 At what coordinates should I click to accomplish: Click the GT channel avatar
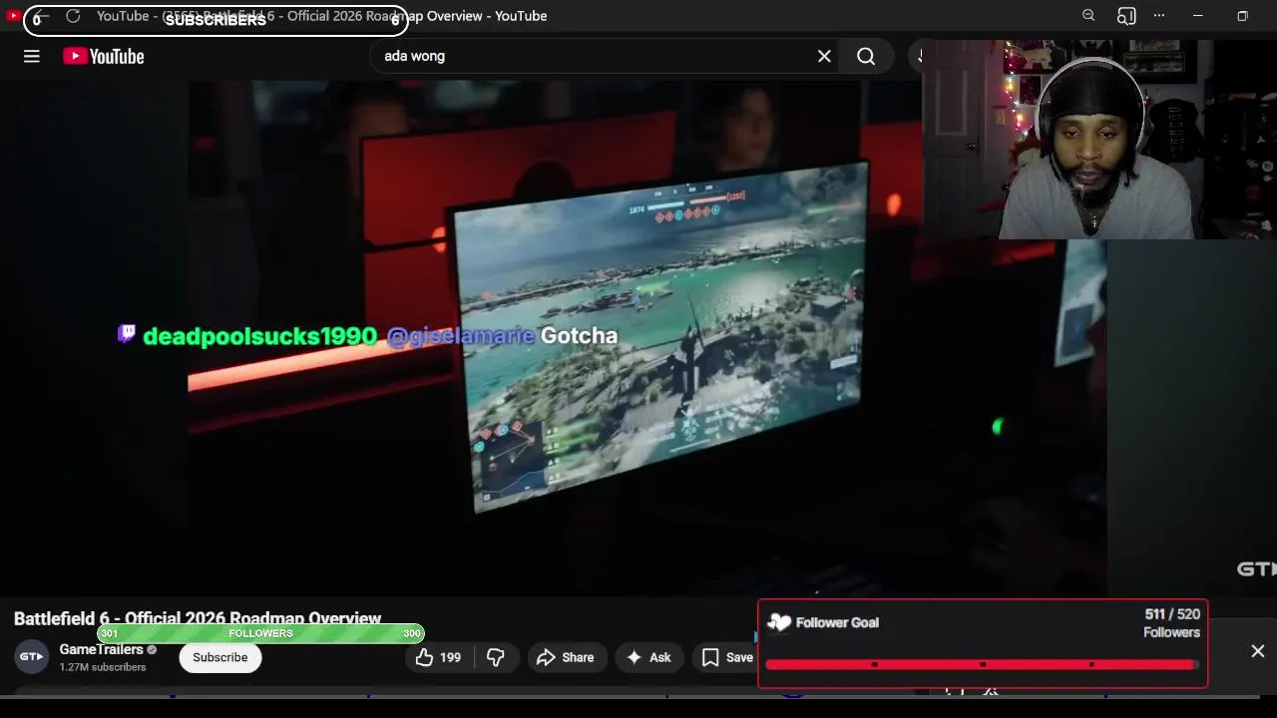(x=31, y=656)
